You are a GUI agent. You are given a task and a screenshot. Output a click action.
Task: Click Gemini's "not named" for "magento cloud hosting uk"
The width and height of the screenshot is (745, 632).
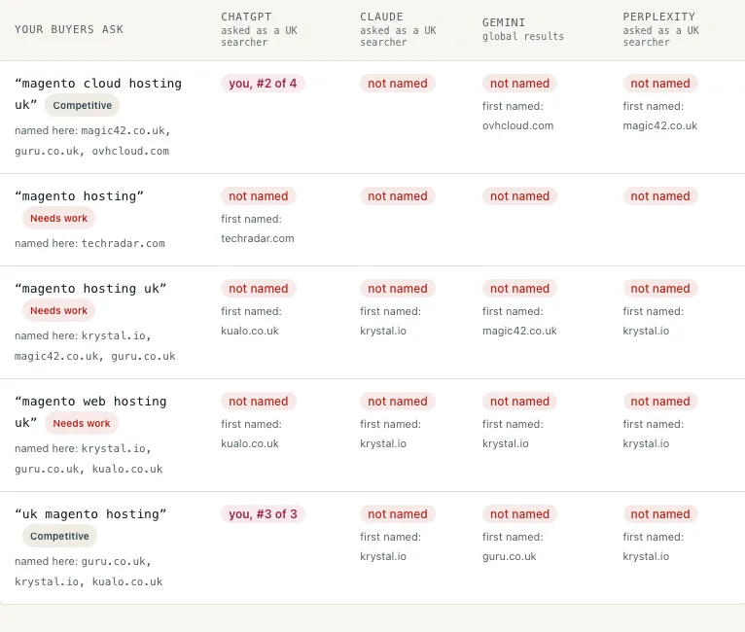[x=519, y=84]
